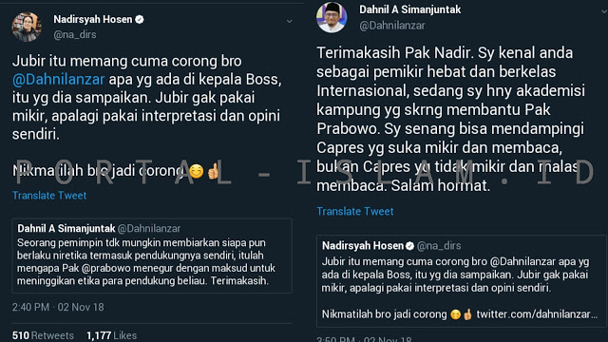Open the @na_dirs handle under Nadirsyah Hosen
The height and width of the screenshot is (342, 608).
click(75, 35)
